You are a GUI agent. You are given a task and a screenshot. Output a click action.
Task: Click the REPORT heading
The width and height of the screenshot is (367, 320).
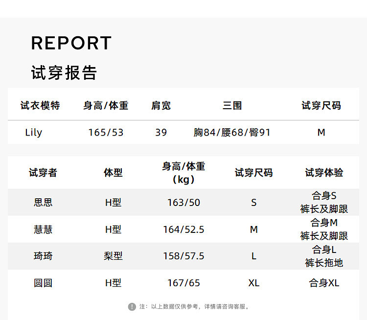71,43
